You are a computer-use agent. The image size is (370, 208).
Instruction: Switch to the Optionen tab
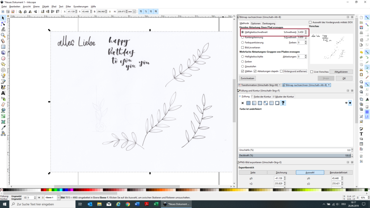(255, 23)
